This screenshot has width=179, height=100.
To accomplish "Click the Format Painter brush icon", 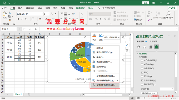I will pyautogui.click(x=10, y=20).
